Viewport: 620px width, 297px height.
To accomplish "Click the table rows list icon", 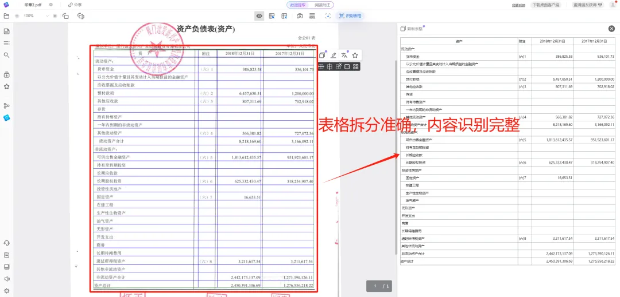I will [x=312, y=16].
